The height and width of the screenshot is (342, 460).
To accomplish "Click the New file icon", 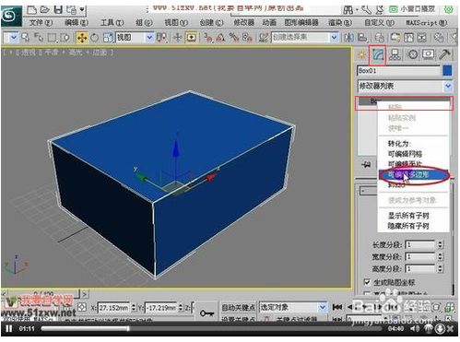I will [31, 10].
